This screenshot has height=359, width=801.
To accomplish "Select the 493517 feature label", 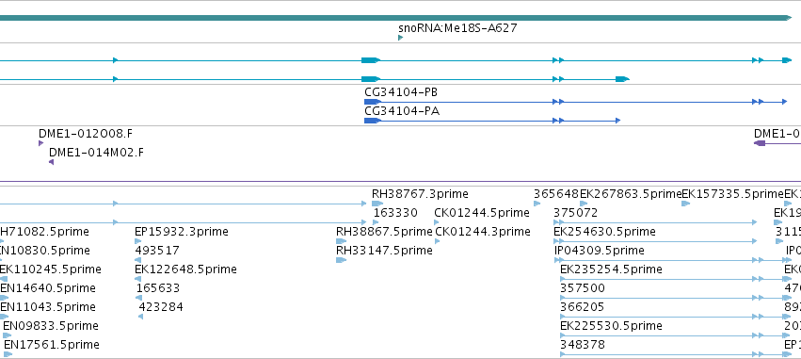I will (157, 251).
